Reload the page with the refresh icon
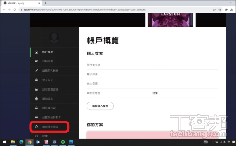The width and height of the screenshot is (236, 146). (x=15, y=10)
